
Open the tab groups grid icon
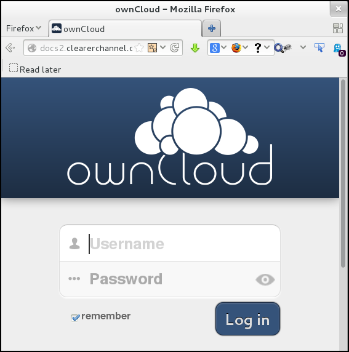338,28
